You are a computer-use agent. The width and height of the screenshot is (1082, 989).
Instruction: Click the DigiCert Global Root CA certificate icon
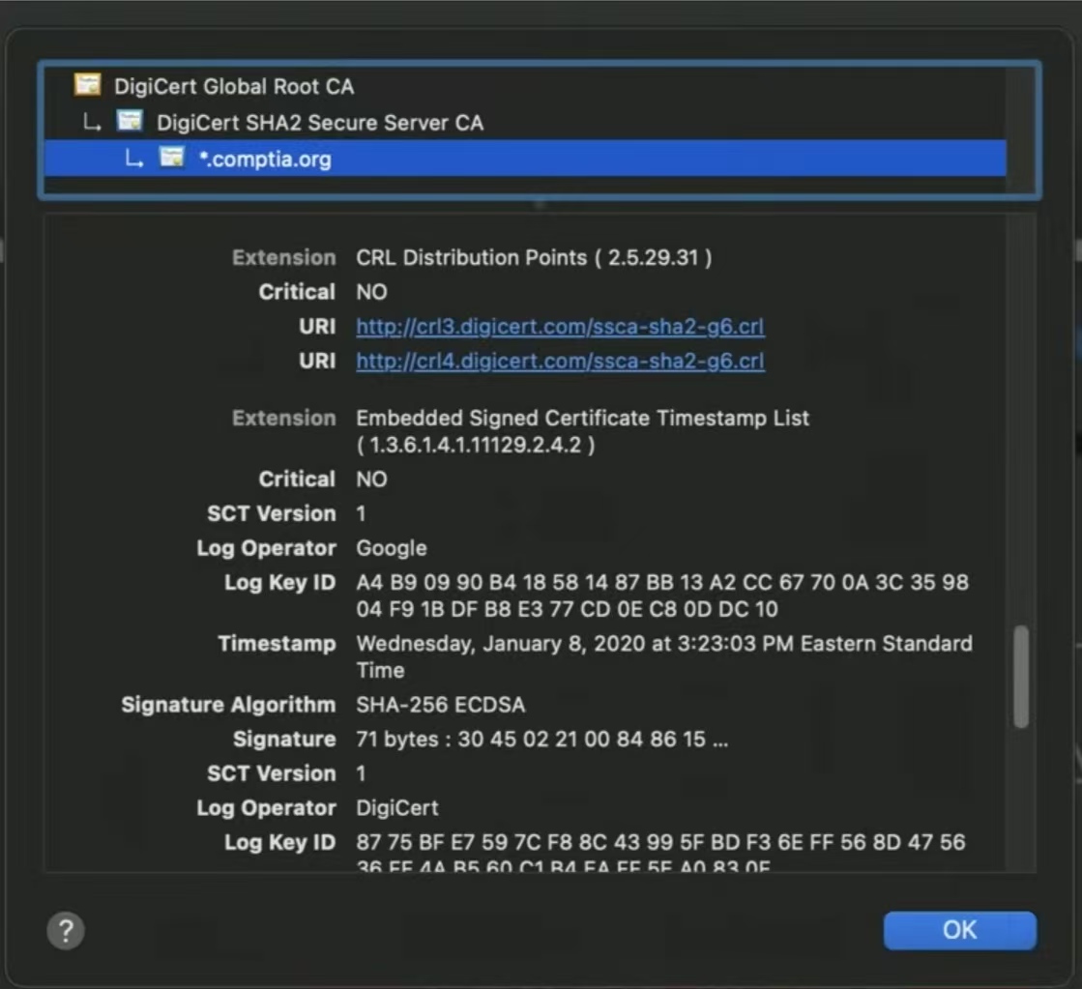click(88, 85)
